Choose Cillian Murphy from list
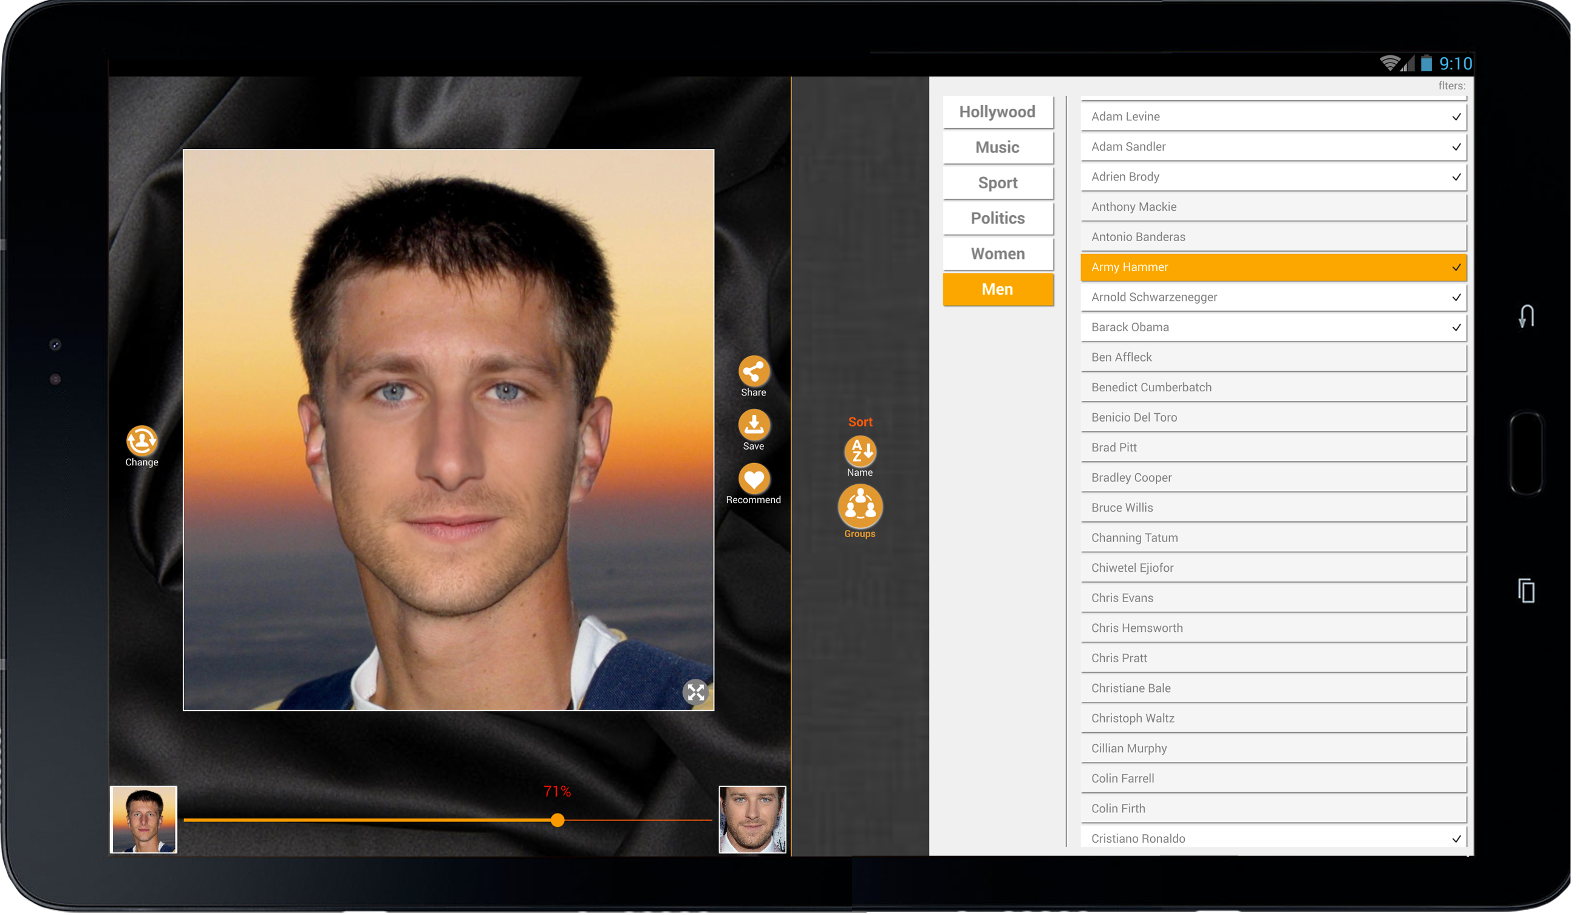The height and width of the screenshot is (915, 1579). click(1274, 749)
